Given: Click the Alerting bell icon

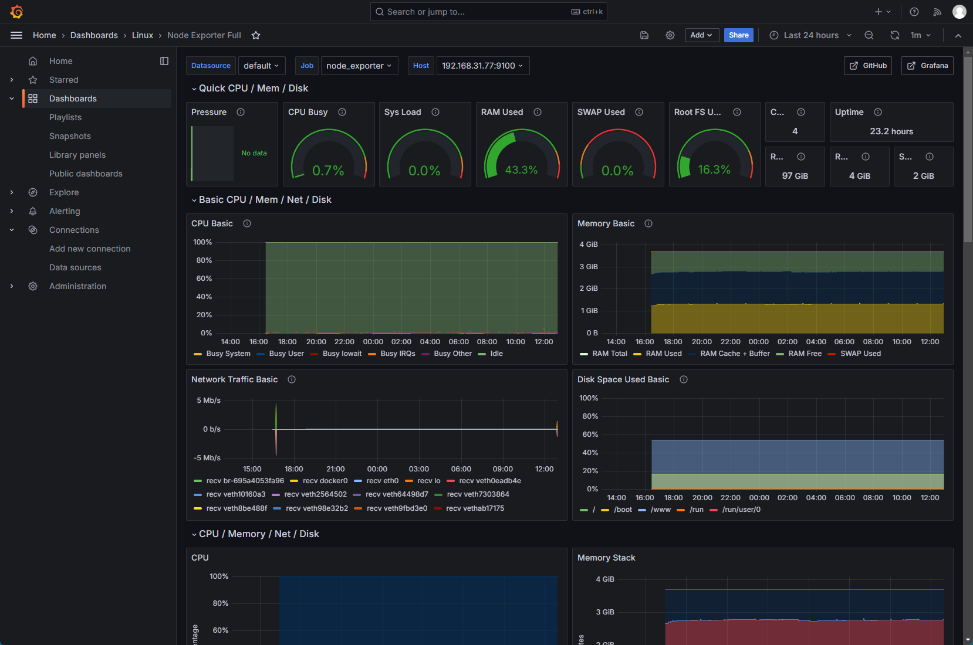Looking at the screenshot, I should click(x=33, y=211).
